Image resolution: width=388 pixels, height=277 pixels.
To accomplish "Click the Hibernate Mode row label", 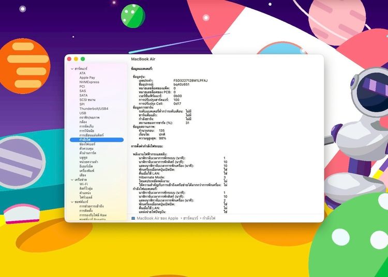I will pos(152,177).
